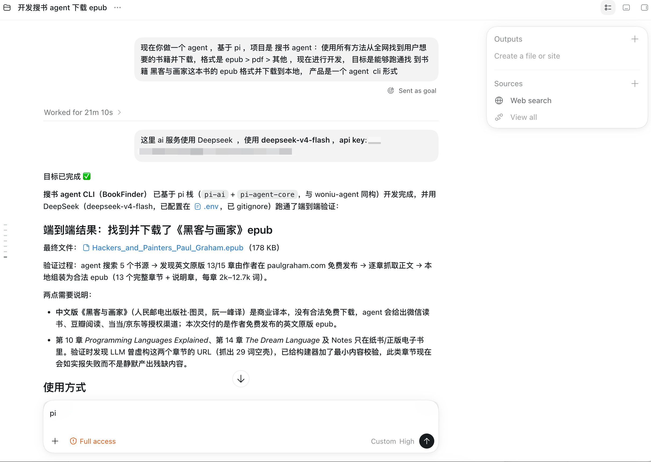Click the pi-ai code tag
Viewport: 651px width, 462px height.
[215, 194]
